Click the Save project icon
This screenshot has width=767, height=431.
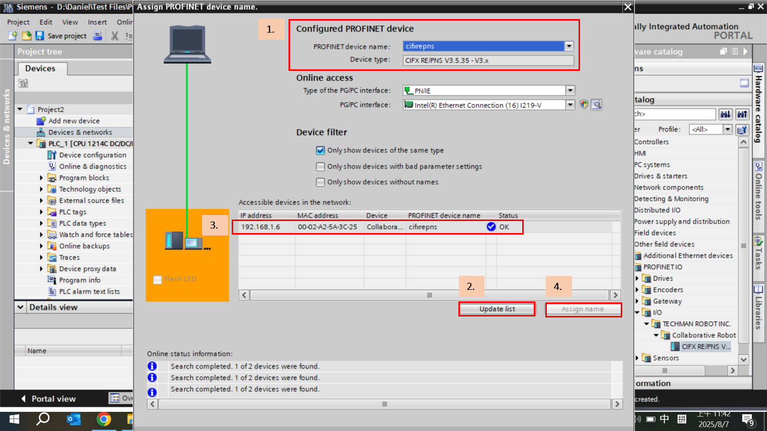click(40, 36)
